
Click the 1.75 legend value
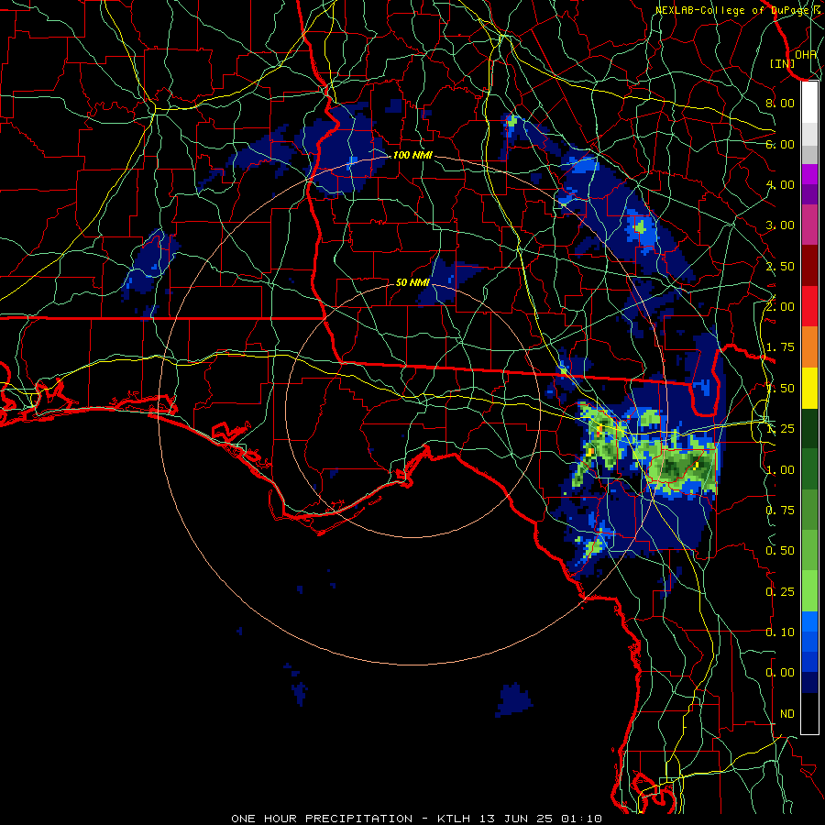pyautogui.click(x=780, y=347)
